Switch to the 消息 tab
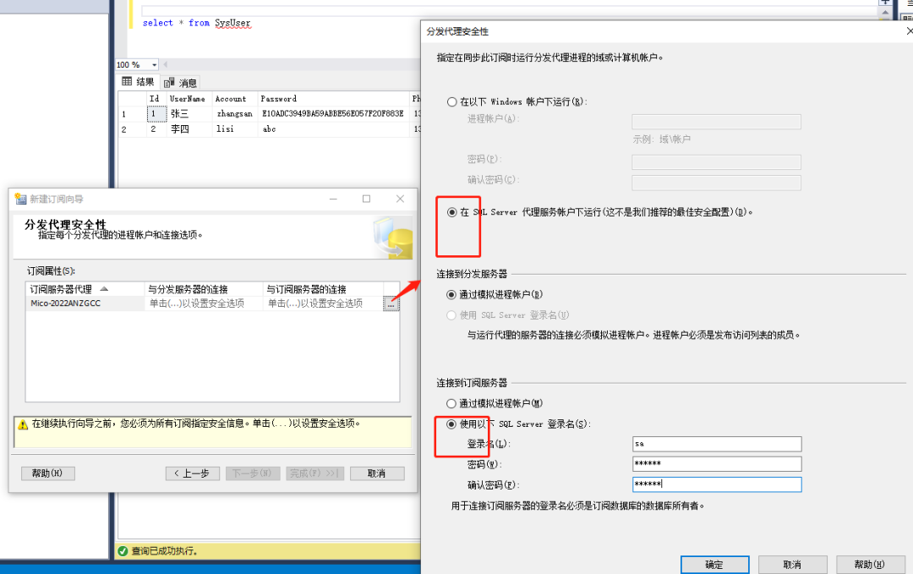Screen dimensions: 913x574 (181, 83)
